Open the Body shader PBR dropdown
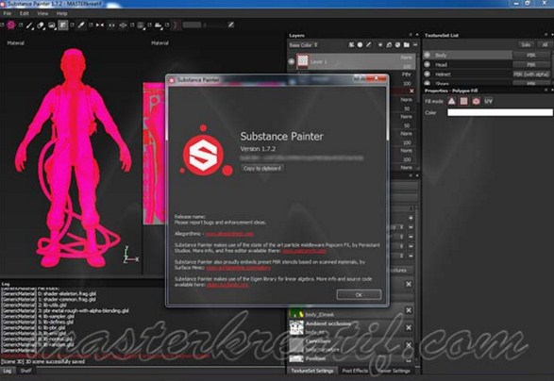This screenshot has width=554, height=381. [x=531, y=55]
